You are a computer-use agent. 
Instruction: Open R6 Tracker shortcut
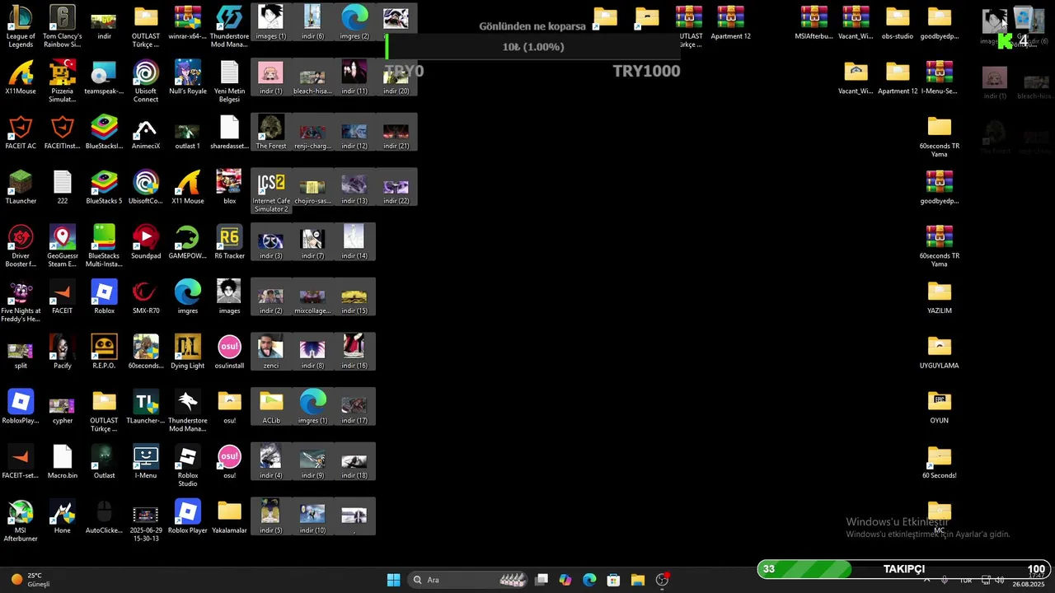[x=229, y=242]
